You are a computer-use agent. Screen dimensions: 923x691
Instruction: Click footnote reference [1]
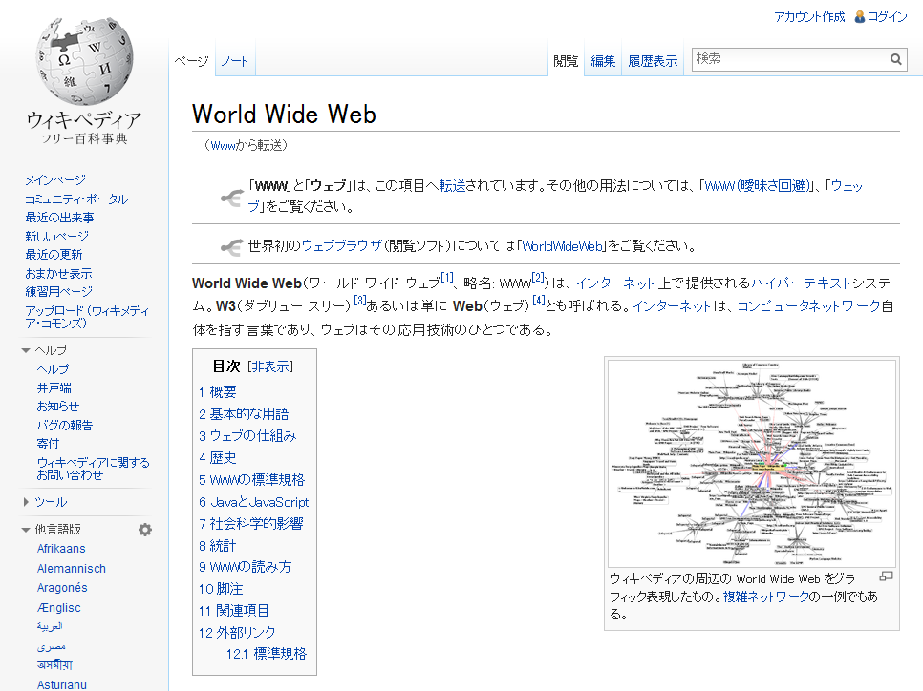click(x=447, y=278)
